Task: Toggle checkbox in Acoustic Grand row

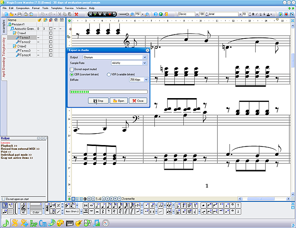Action: [x=50, y=28]
